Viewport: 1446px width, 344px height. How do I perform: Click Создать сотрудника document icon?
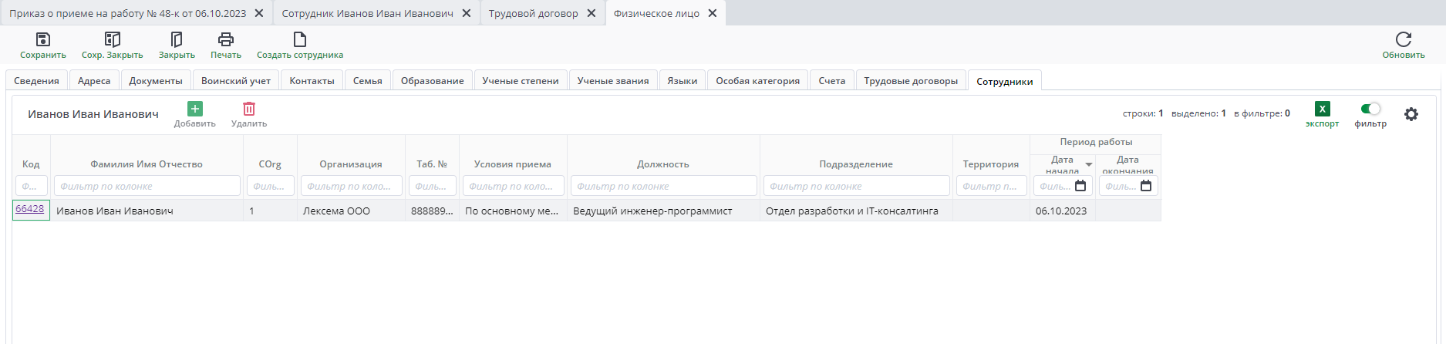(x=300, y=39)
